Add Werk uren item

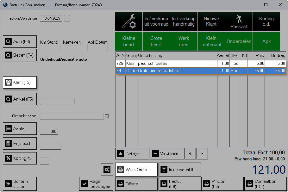[x=184, y=41]
